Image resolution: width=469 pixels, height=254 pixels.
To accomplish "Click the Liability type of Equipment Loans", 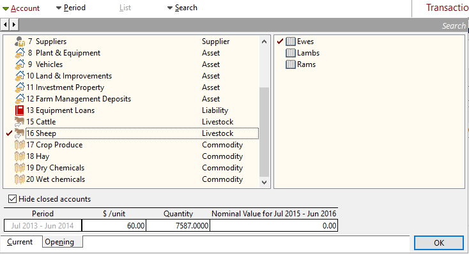I will coord(215,110).
